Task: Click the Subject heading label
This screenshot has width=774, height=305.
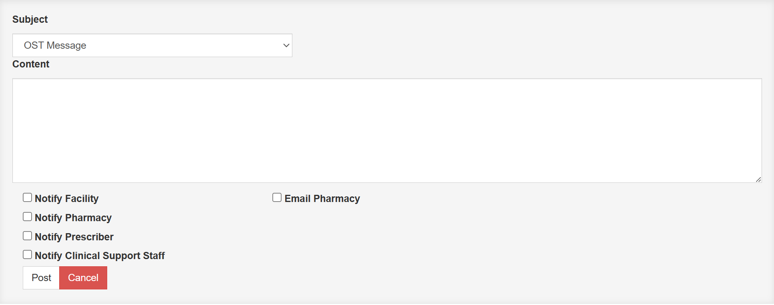Action: (30, 19)
